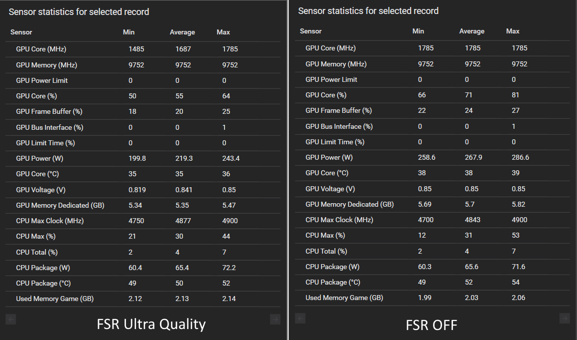Sort by Average column in FSR Ultra Quality panel

(x=182, y=32)
